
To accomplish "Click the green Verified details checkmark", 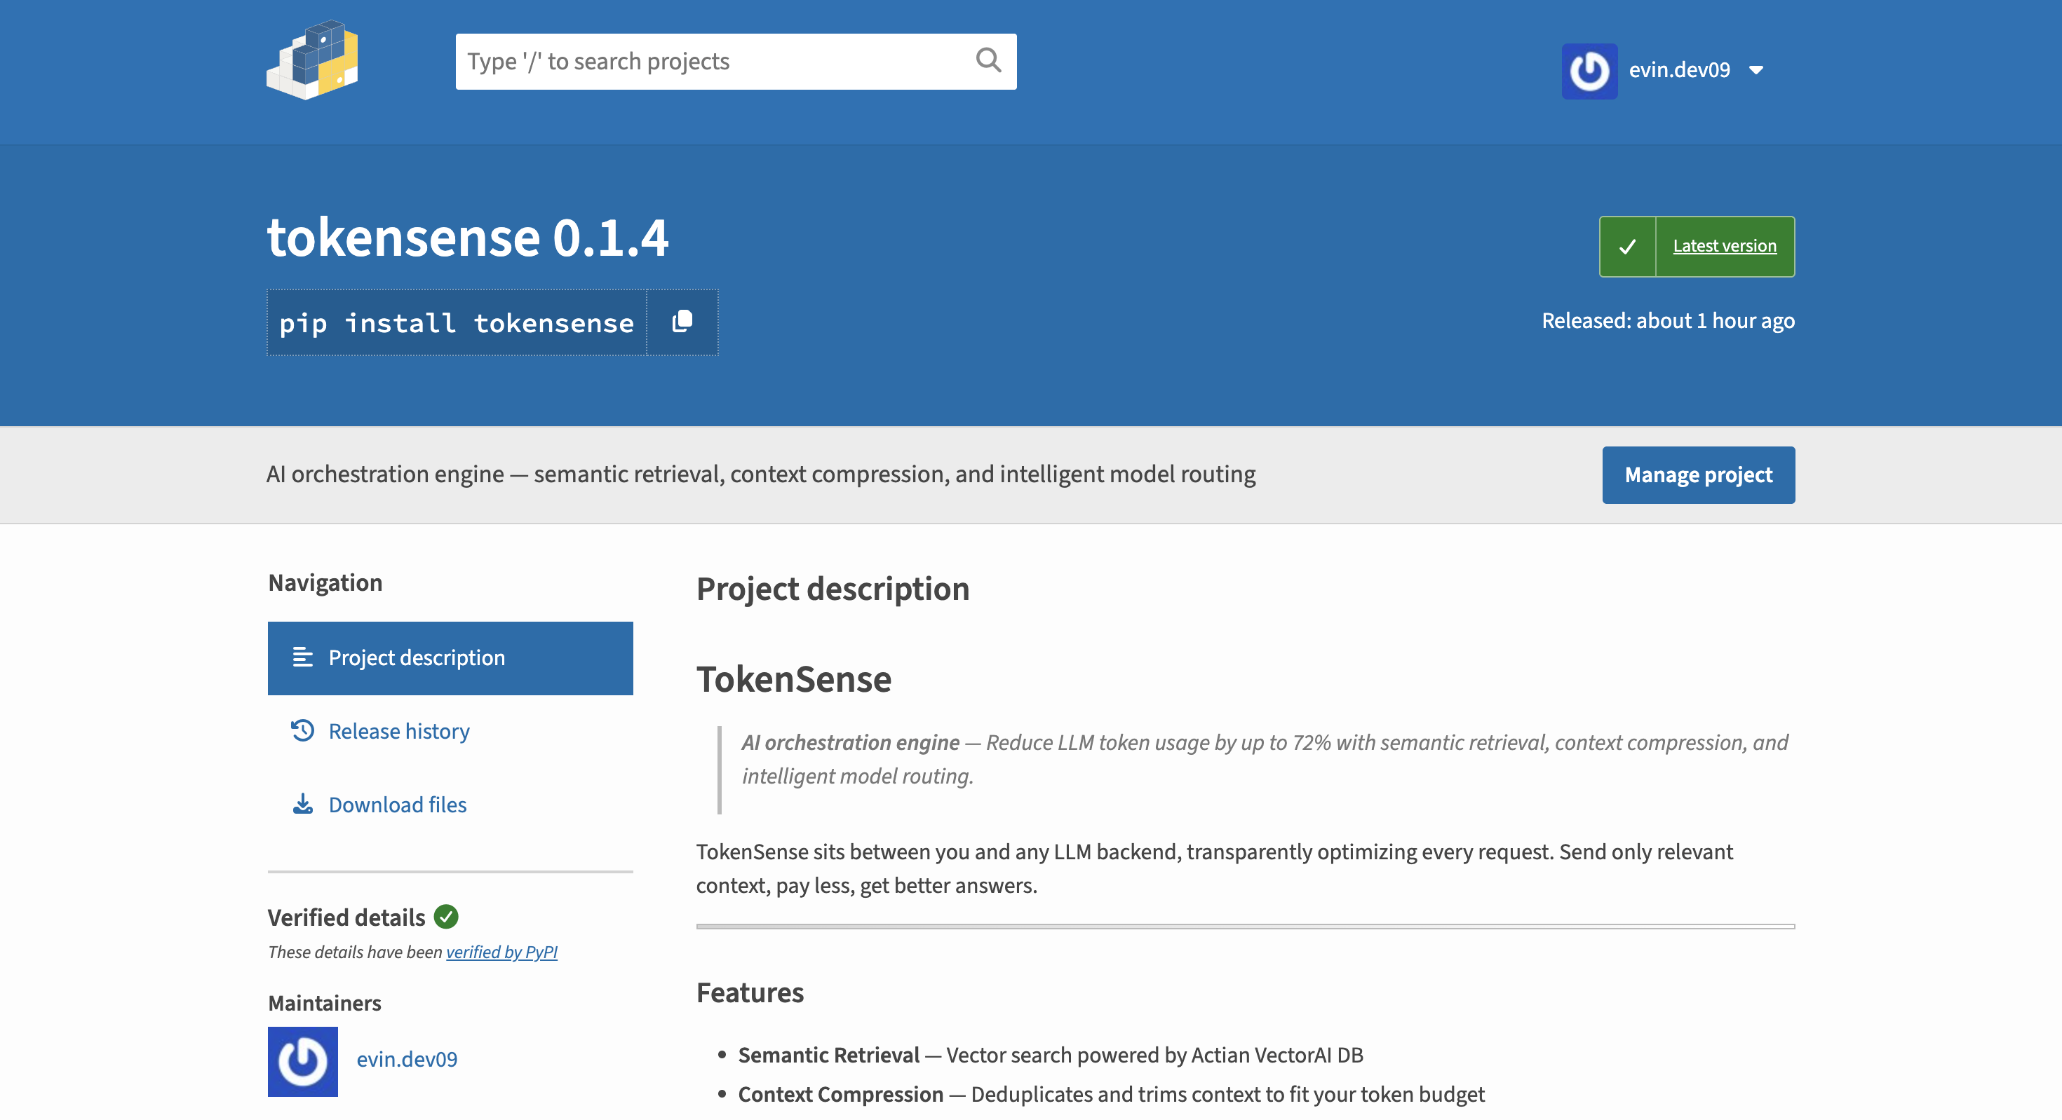I will tap(446, 917).
